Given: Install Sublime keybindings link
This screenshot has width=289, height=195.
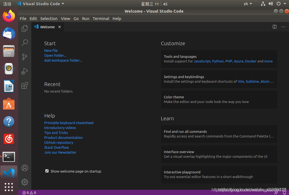Looking at the screenshot, I should point(252,82).
